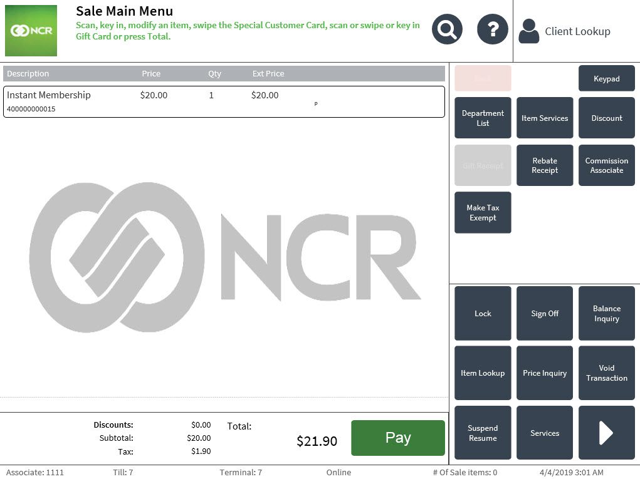Screen dimensions: 640x479
Task: Click the Subtotal: label
Action: (117, 438)
